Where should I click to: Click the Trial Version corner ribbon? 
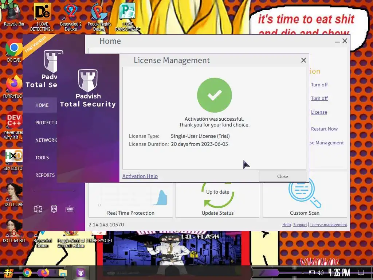[36, 44]
